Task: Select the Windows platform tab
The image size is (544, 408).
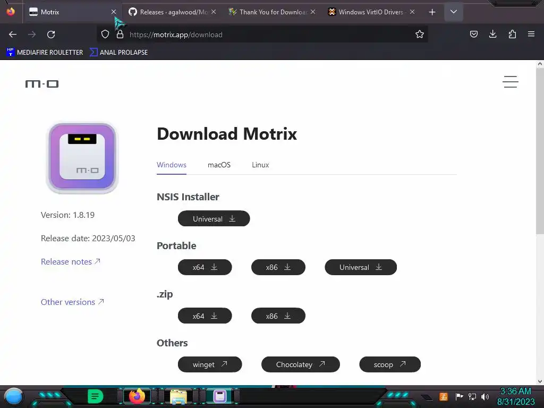Action: 172,165
